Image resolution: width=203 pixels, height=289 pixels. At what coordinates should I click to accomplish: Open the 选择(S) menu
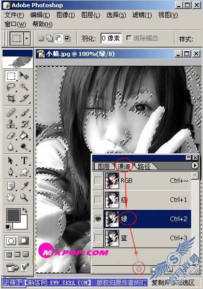point(116,15)
